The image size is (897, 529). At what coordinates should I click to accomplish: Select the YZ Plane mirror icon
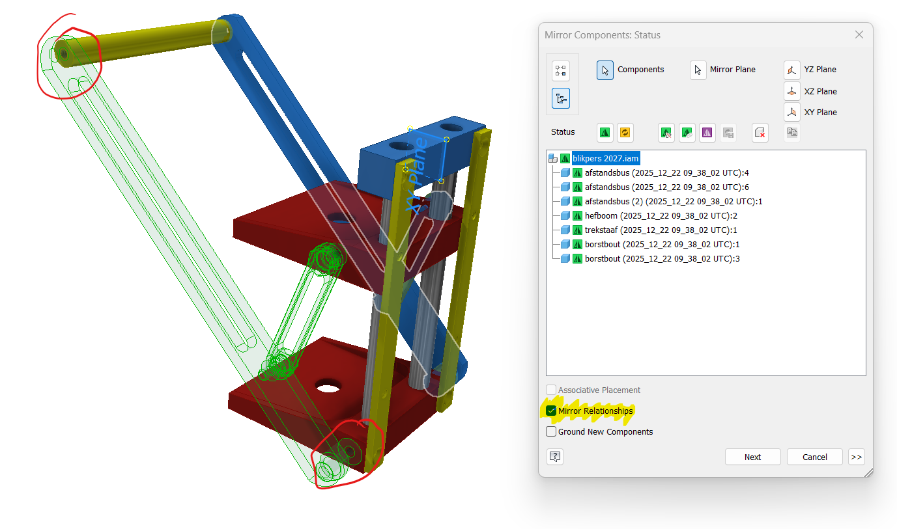pos(792,70)
